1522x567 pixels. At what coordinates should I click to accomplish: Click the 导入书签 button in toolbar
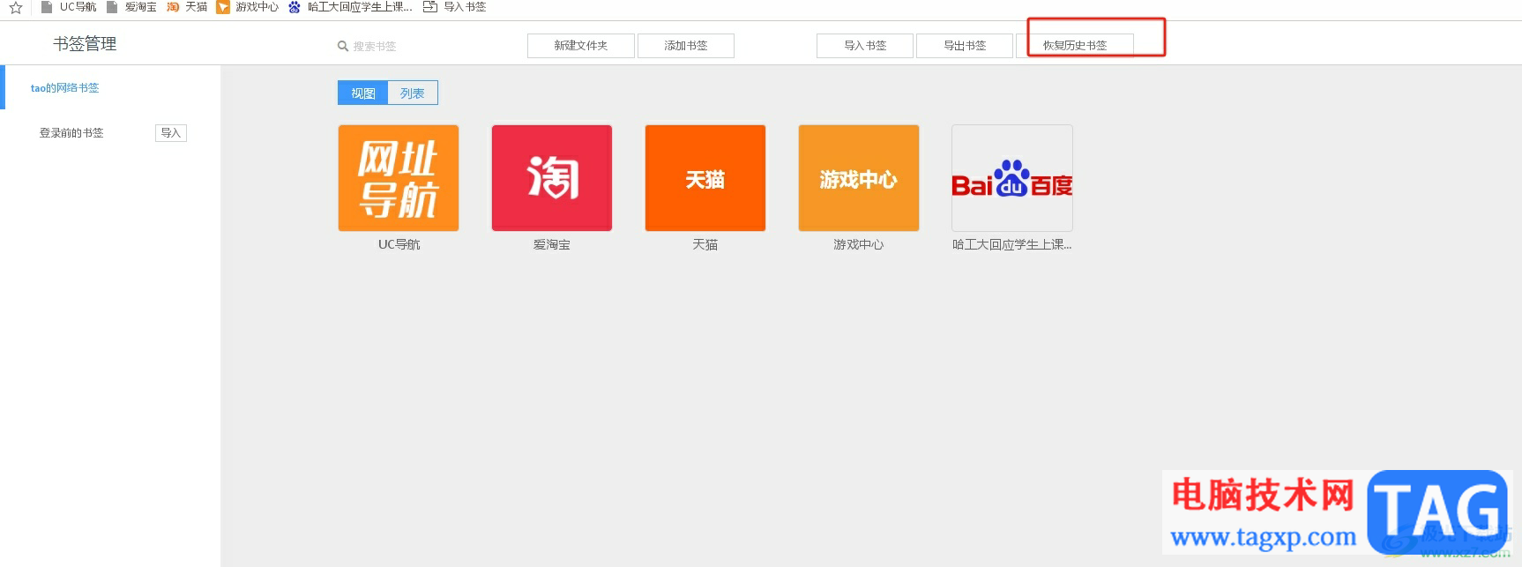pos(865,46)
